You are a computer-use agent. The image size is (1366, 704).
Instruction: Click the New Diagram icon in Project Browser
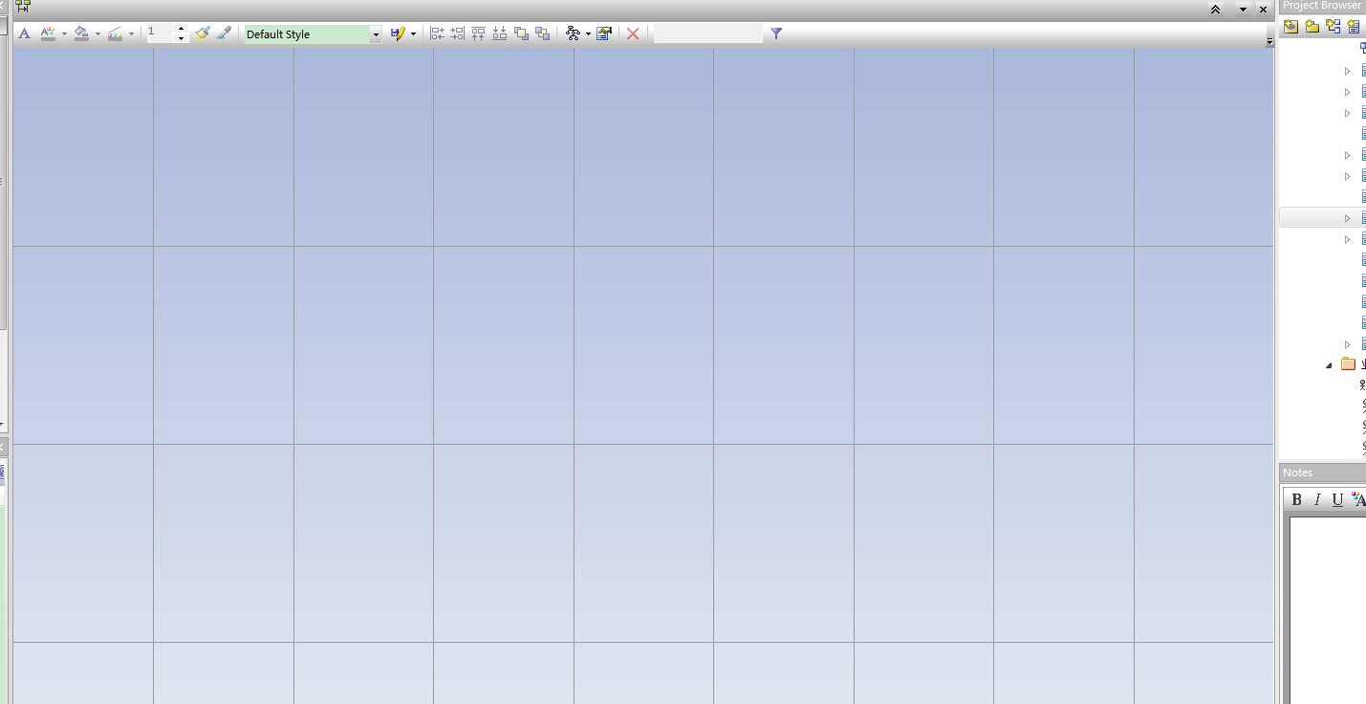[1333, 27]
